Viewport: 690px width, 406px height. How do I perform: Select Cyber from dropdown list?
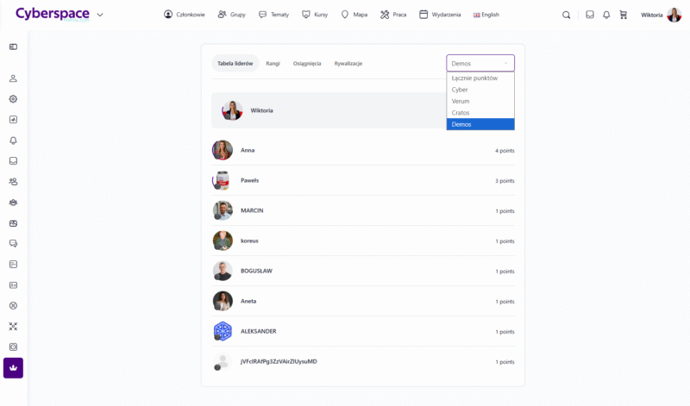pos(460,90)
